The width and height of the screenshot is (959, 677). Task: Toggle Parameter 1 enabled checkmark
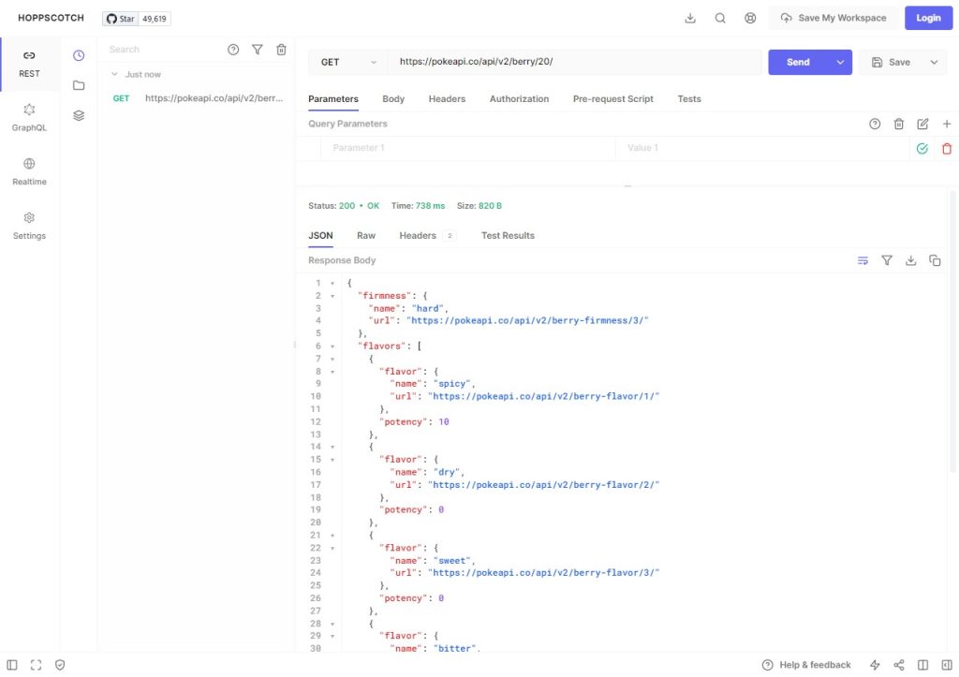click(922, 149)
